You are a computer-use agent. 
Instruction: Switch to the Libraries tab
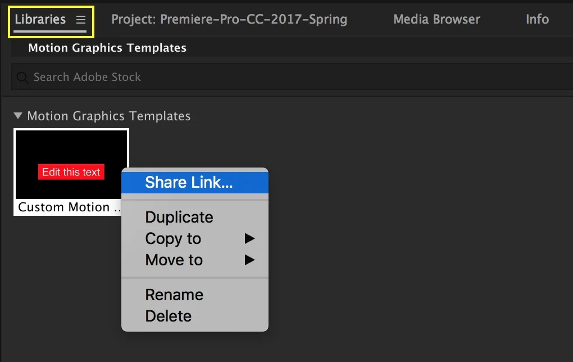(40, 20)
